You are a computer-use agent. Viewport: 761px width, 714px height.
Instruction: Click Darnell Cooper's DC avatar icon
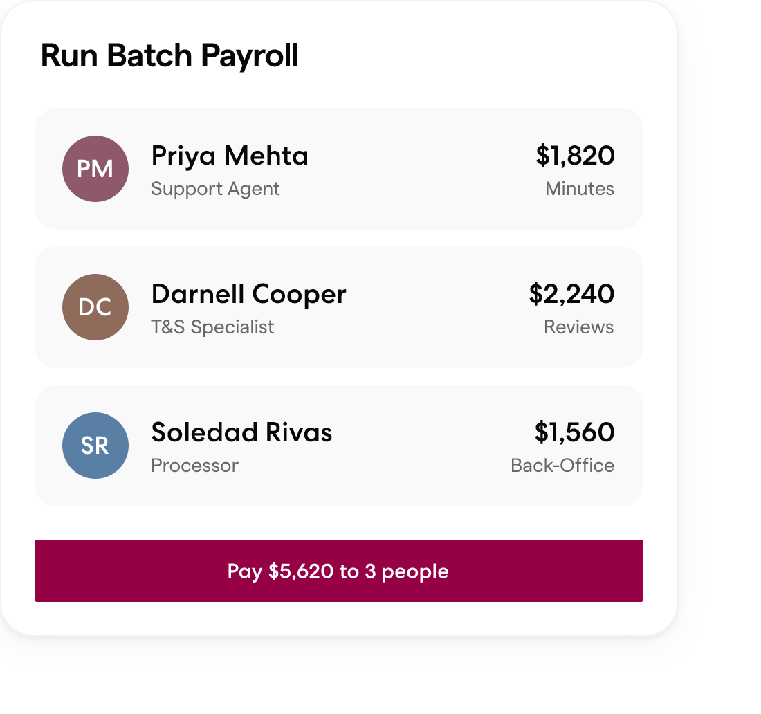point(95,306)
